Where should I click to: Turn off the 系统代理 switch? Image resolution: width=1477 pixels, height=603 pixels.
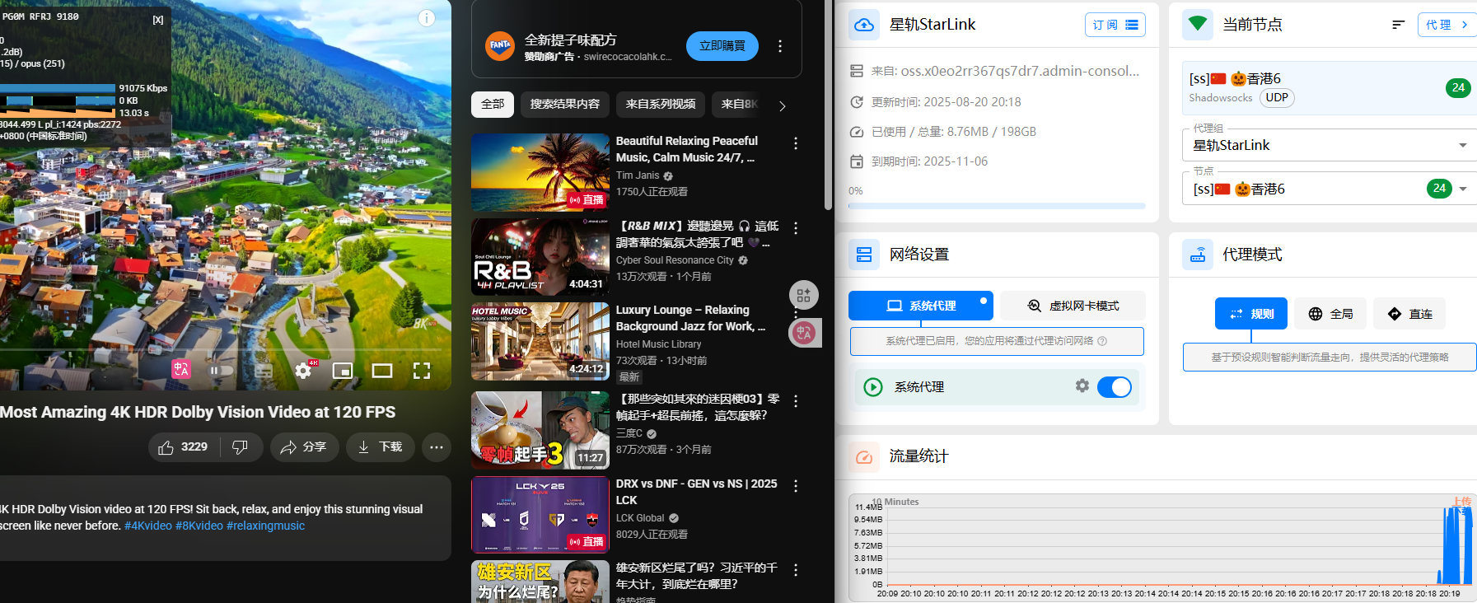pyautogui.click(x=1115, y=387)
